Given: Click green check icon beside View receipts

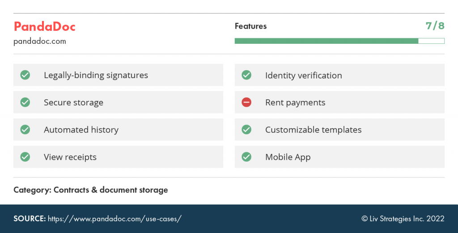Looking at the screenshot, I should pyautogui.click(x=25, y=157).
